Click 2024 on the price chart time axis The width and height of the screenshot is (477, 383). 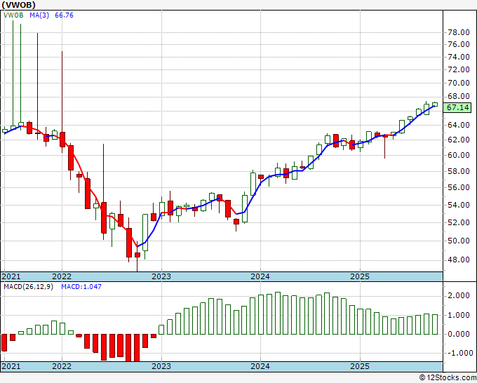pos(260,276)
